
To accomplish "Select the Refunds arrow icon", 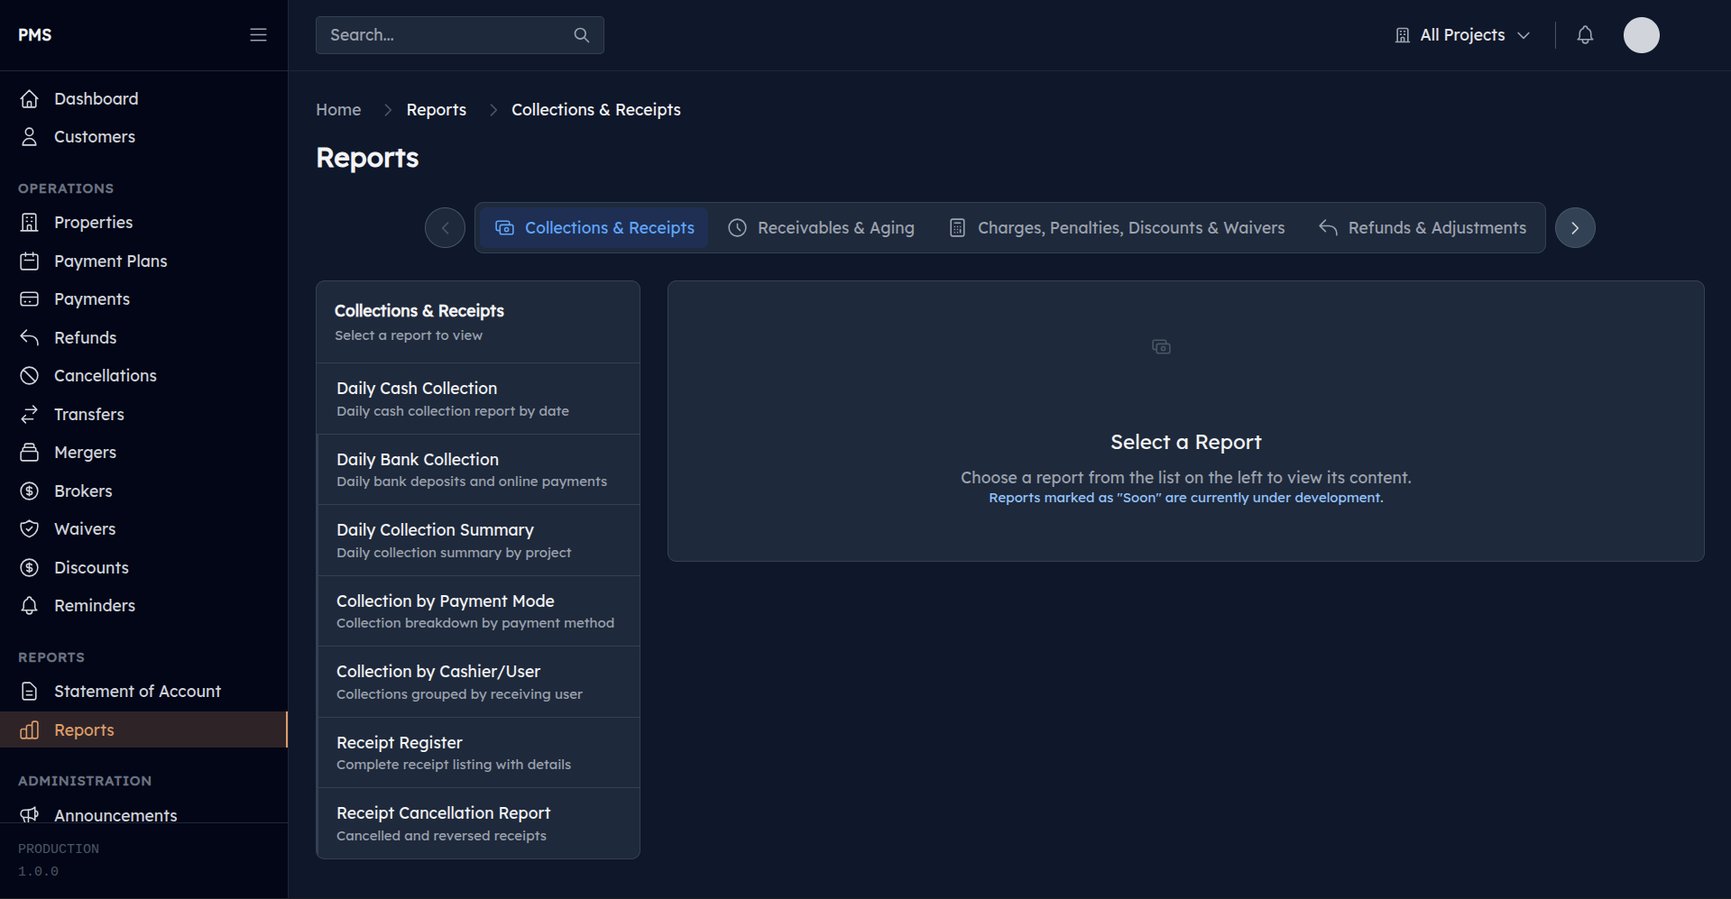I will click(29, 337).
